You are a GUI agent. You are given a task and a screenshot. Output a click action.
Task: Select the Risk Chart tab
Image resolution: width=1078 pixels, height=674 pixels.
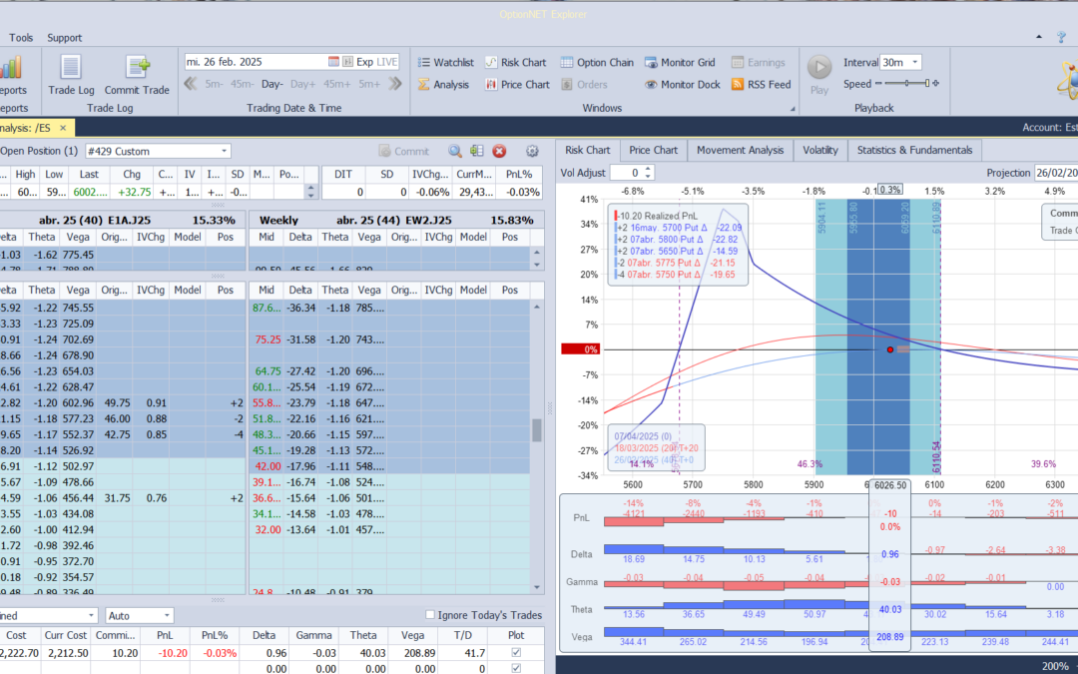(x=587, y=151)
